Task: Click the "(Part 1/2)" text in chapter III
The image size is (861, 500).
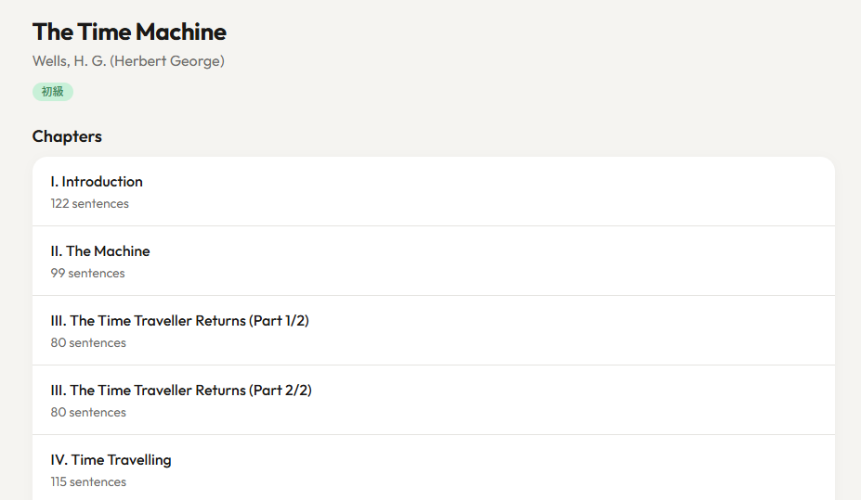Action: click(x=279, y=321)
